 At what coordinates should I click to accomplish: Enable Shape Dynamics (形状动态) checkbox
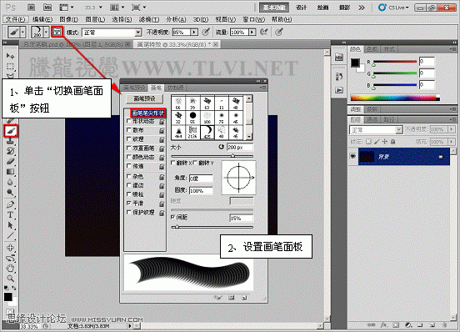click(129, 121)
